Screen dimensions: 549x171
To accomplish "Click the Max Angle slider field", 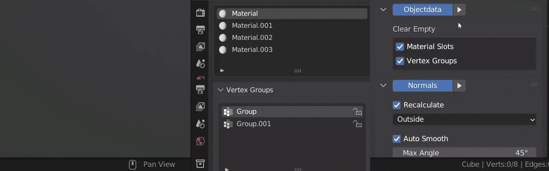I will pos(464,153).
